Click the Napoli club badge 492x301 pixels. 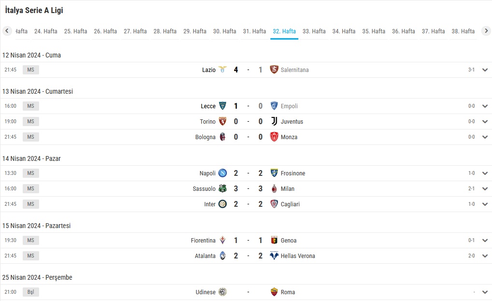click(223, 173)
